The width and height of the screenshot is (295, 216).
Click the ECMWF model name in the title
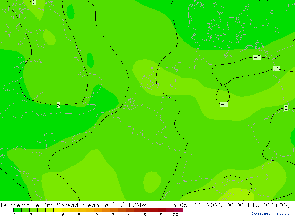pyautogui.click(x=139, y=205)
